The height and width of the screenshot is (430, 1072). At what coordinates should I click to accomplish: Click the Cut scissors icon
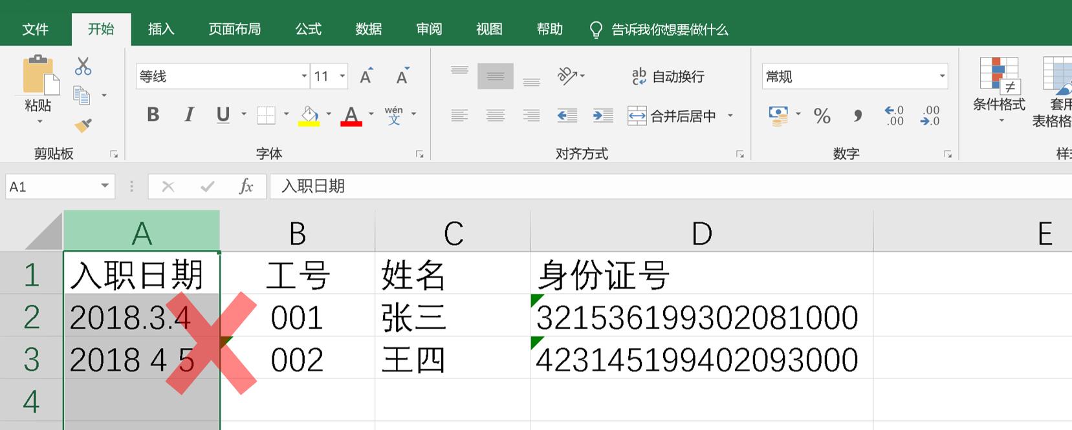[x=83, y=66]
